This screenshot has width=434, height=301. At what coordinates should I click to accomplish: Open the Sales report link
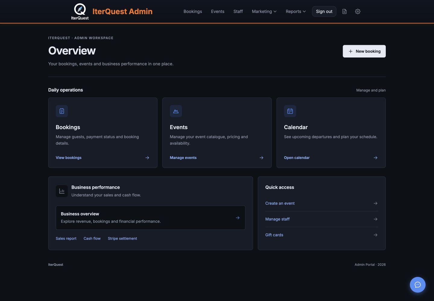coord(66,238)
